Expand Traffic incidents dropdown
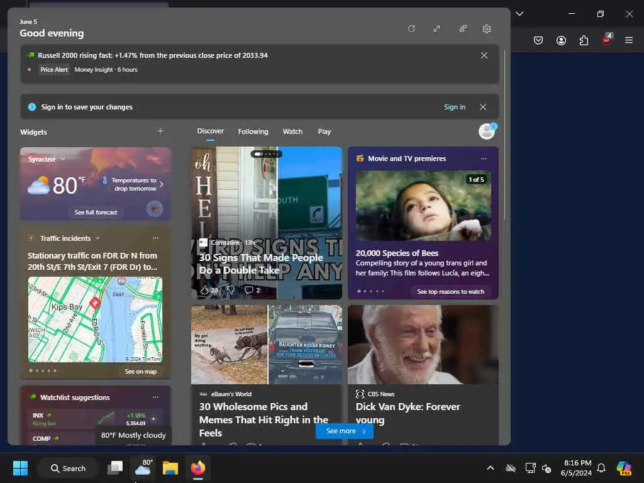The height and width of the screenshot is (483, 644). click(x=97, y=238)
